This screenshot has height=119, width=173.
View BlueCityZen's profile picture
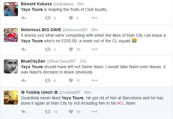[11, 66]
